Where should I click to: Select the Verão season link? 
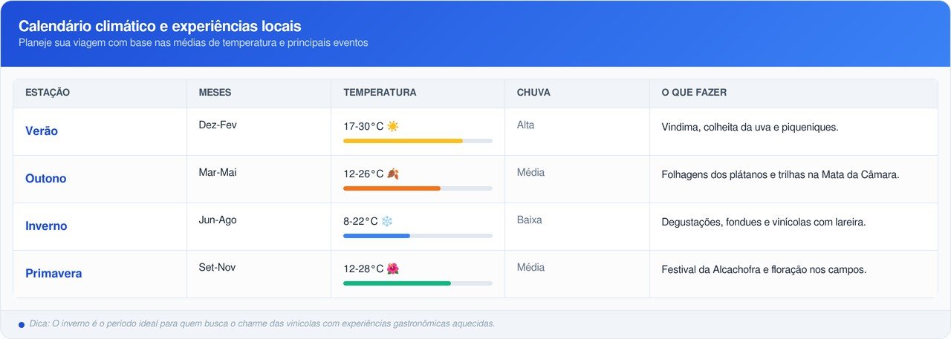tap(42, 131)
